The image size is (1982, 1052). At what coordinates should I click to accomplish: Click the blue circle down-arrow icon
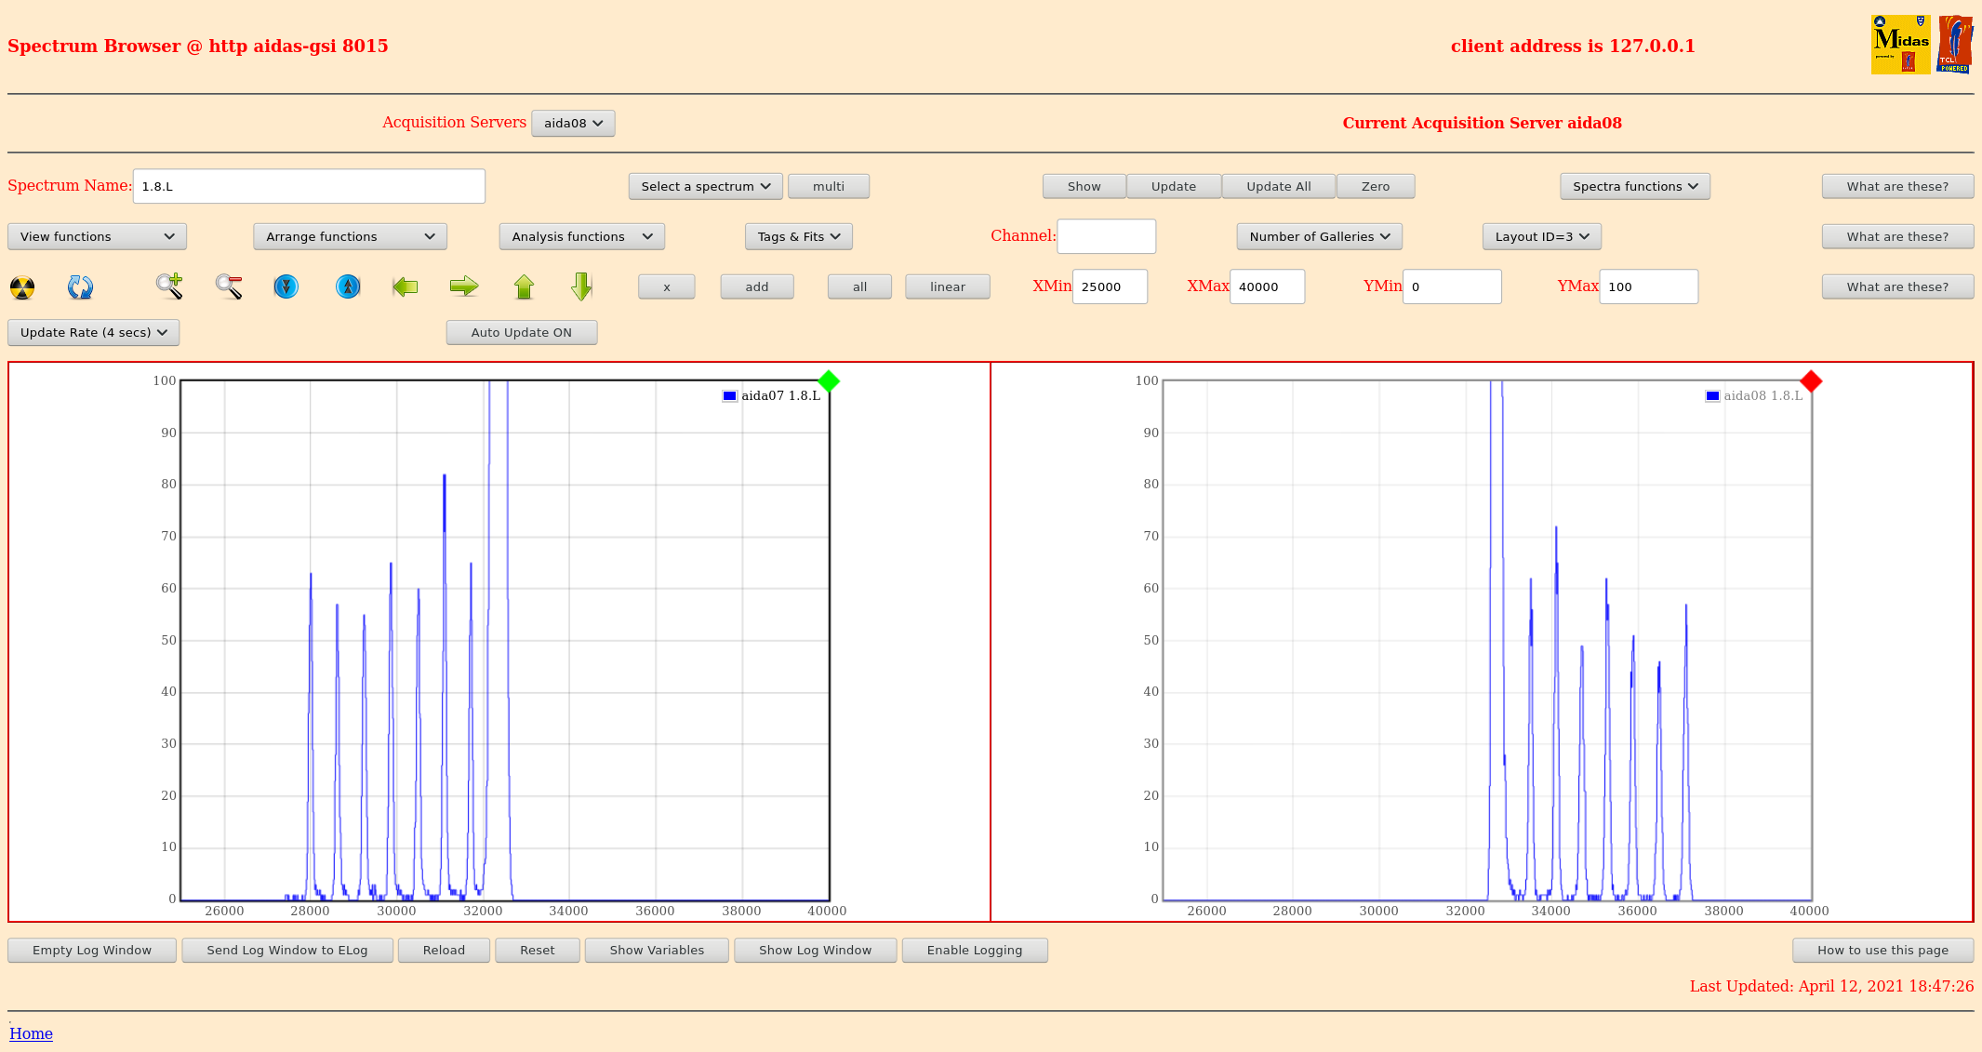286,286
